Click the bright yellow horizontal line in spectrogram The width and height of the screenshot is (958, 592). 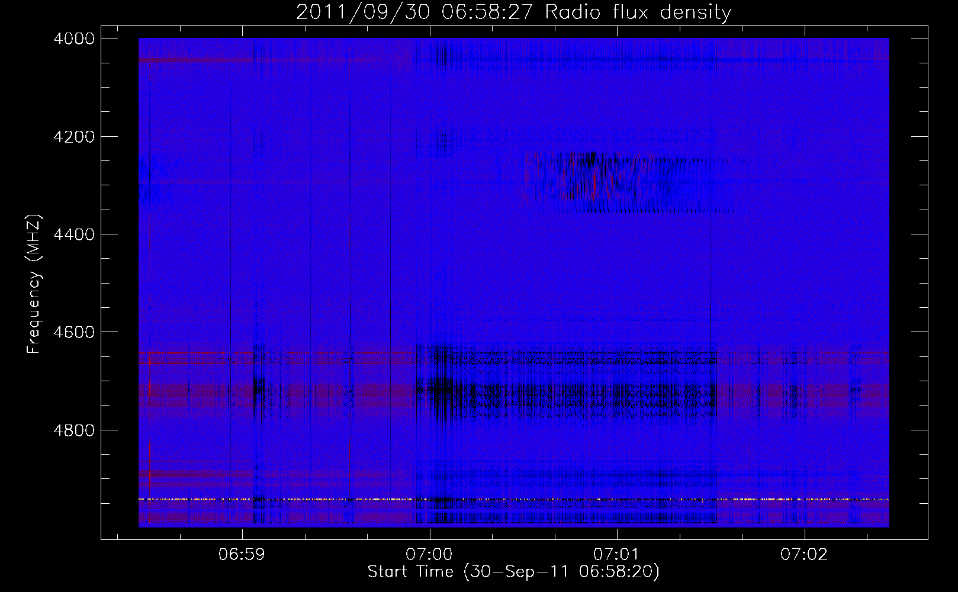coord(513,500)
